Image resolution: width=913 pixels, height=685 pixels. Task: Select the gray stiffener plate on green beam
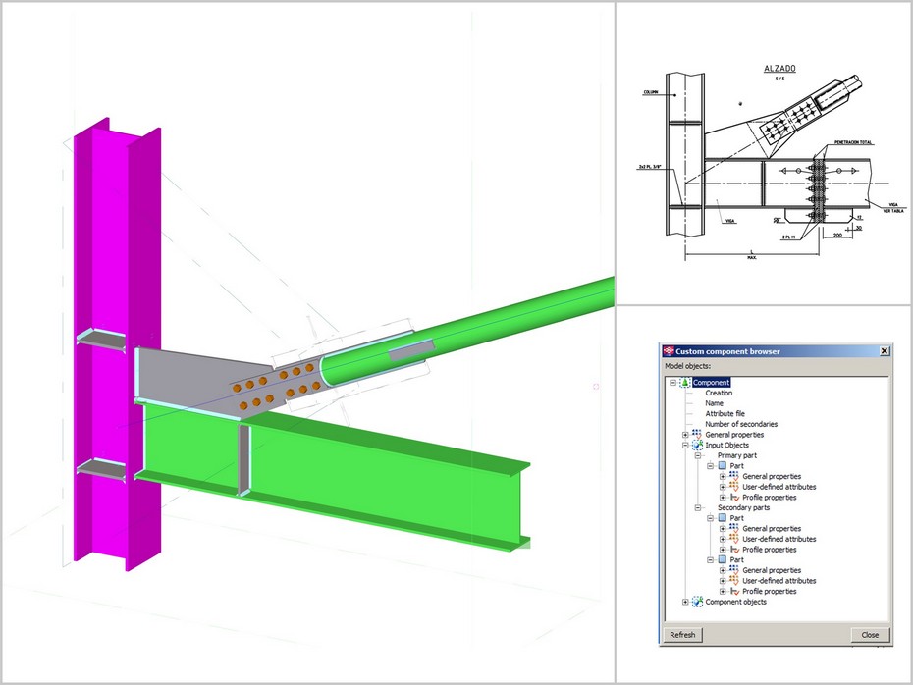click(x=243, y=459)
